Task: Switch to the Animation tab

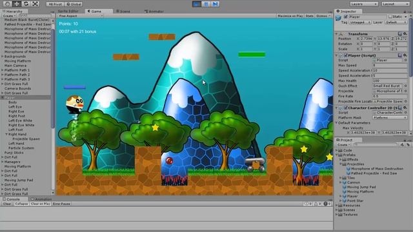Action: click(41, 199)
